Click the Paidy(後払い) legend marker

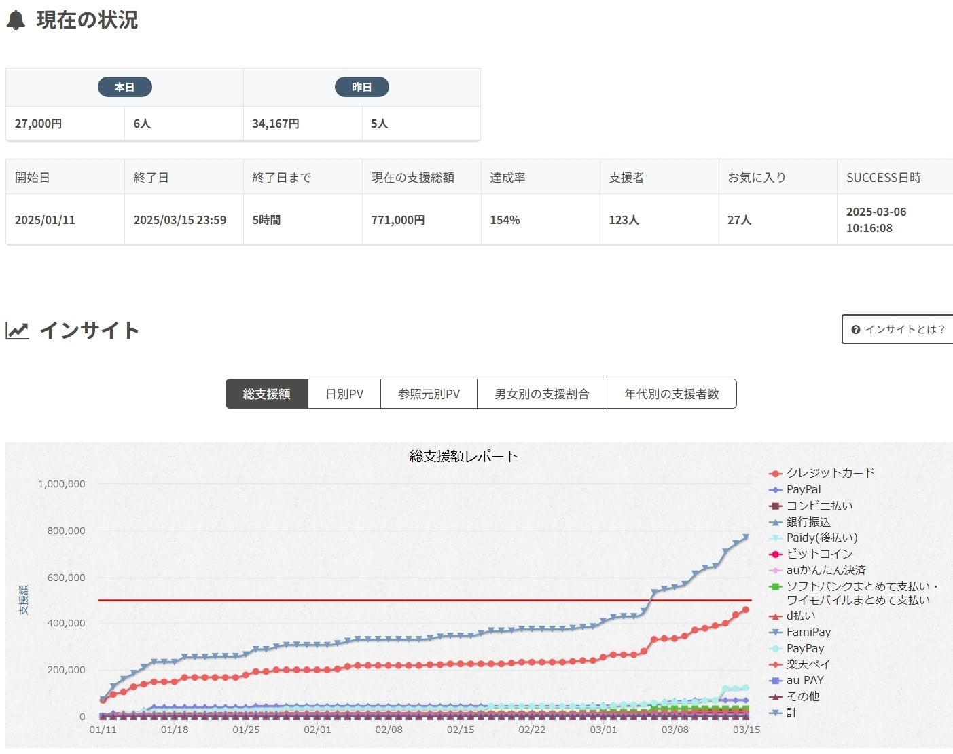pyautogui.click(x=776, y=538)
